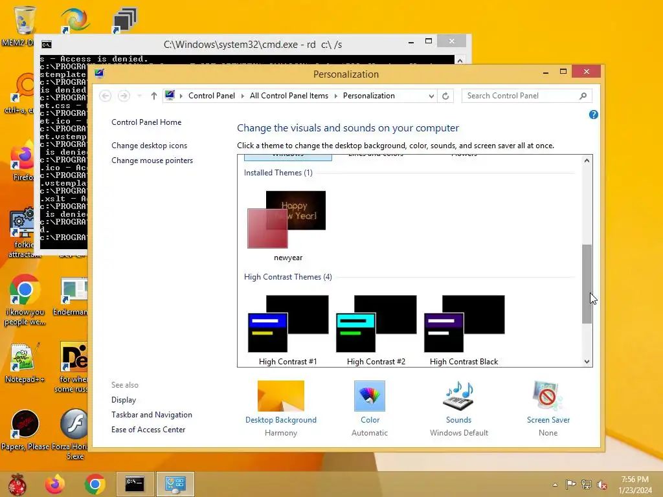Click the Action Center flag tray icon
The image size is (663, 497).
570,485
